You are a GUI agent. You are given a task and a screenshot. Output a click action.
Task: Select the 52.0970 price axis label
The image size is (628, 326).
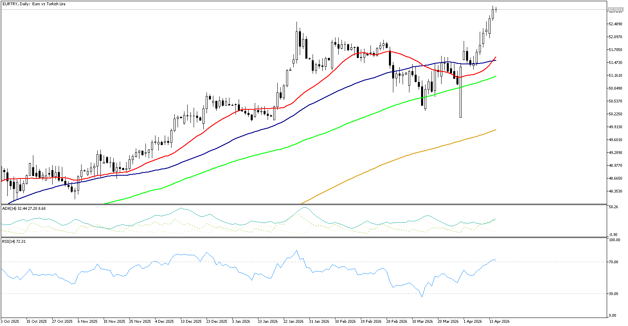[616, 37]
